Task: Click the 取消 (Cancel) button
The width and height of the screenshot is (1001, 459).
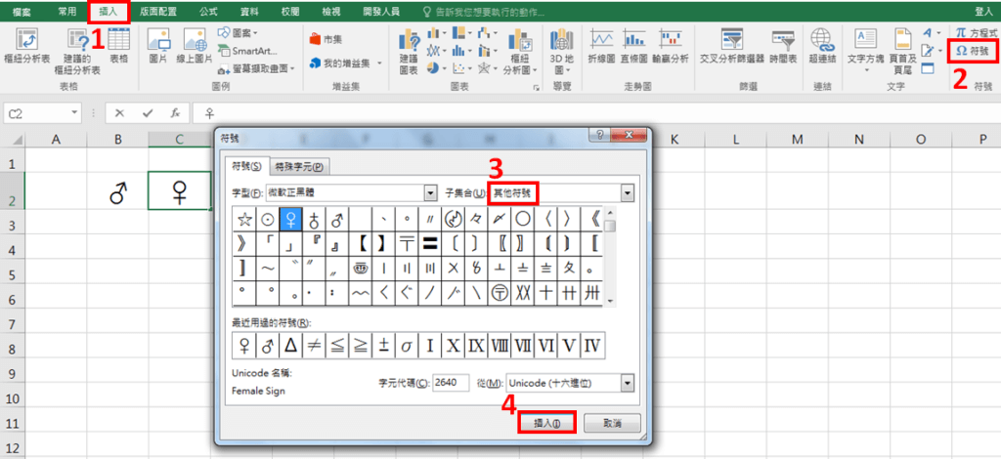Action: [612, 423]
